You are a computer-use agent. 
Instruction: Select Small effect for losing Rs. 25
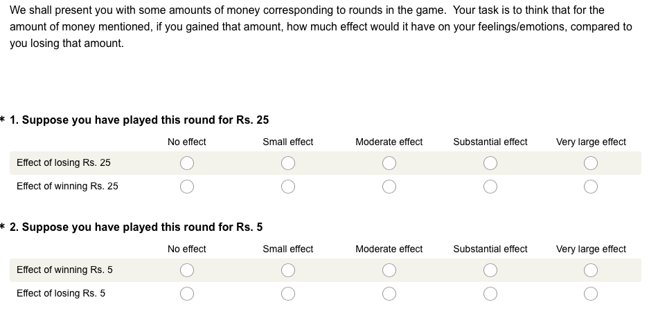[288, 163]
